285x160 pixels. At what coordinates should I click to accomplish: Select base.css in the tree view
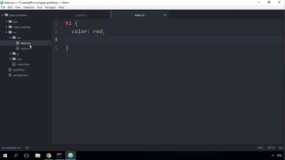click(26, 43)
